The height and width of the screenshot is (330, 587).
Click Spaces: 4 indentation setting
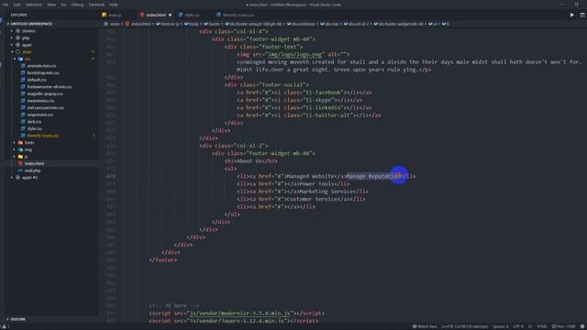pyautogui.click(x=501, y=326)
